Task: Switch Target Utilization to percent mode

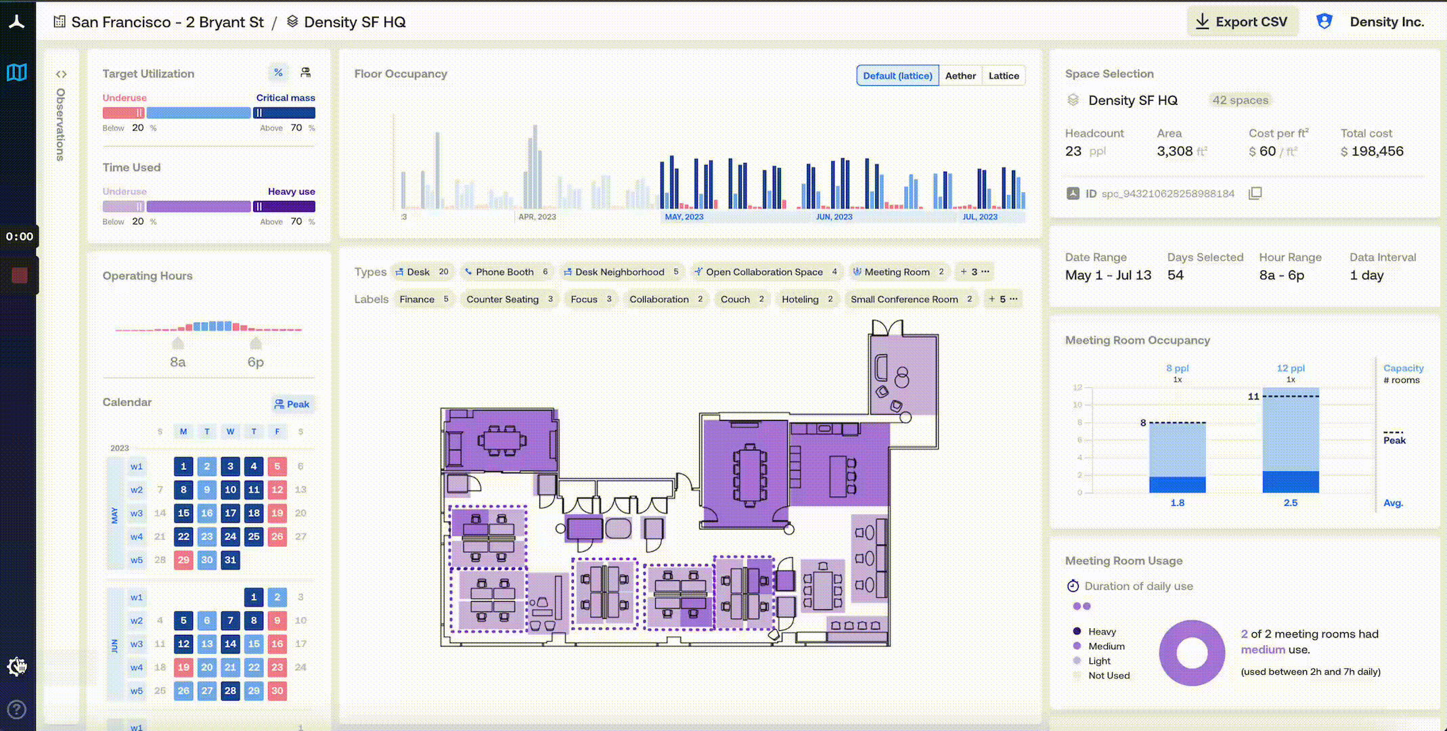Action: pos(278,72)
